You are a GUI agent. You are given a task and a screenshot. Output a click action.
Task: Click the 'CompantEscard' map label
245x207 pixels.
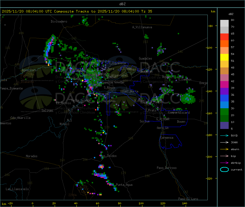coord(179,113)
